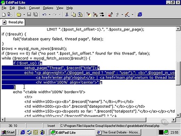181x136 pixels.
Task: Expand the Open file dropdown arrow
Action: 24,15
